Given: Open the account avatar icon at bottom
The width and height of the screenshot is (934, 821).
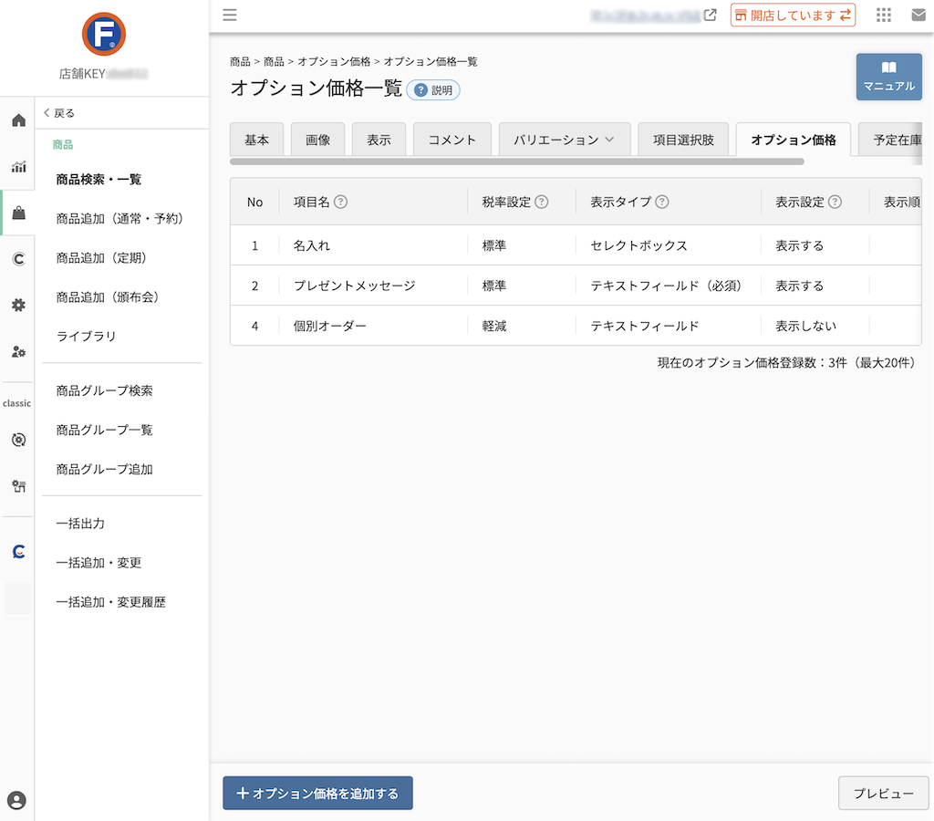Looking at the screenshot, I should click(x=16, y=800).
